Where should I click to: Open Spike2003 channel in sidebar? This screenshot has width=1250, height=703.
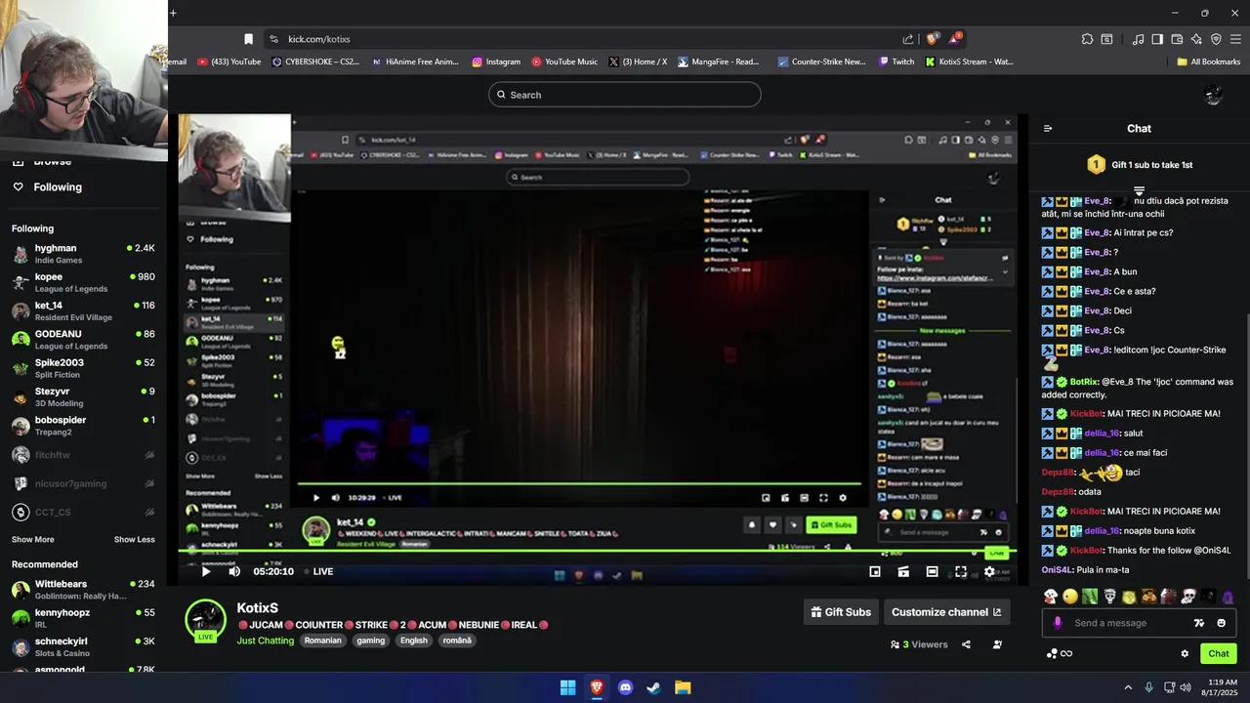[83, 368]
